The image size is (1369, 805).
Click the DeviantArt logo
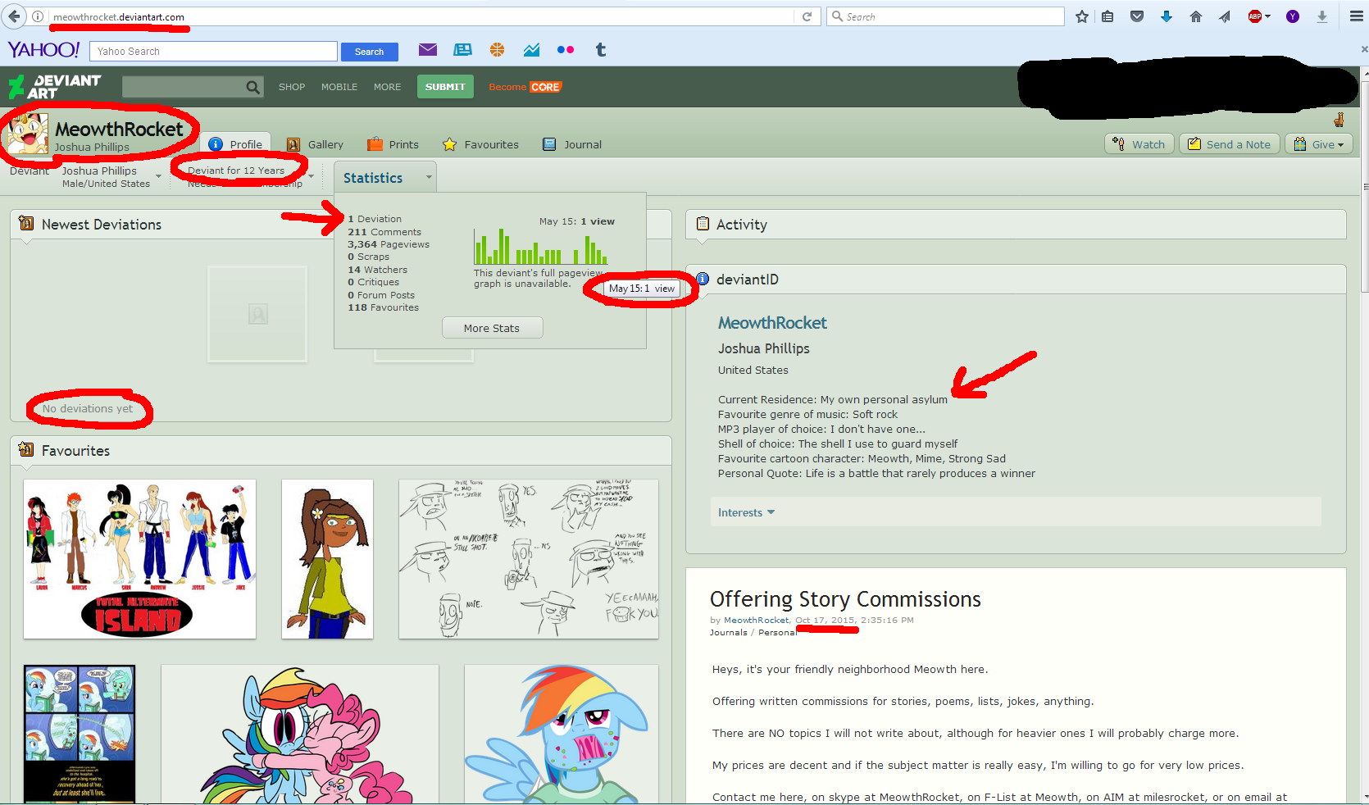click(55, 86)
